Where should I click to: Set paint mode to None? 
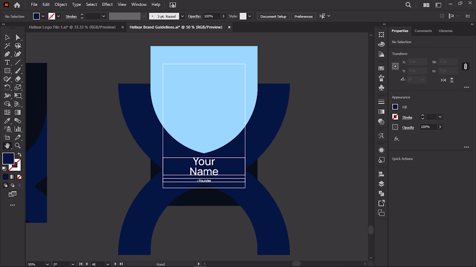click(19, 177)
